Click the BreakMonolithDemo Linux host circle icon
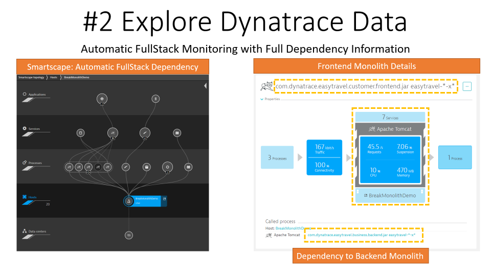The width and height of the screenshot is (491, 276). tap(129, 201)
